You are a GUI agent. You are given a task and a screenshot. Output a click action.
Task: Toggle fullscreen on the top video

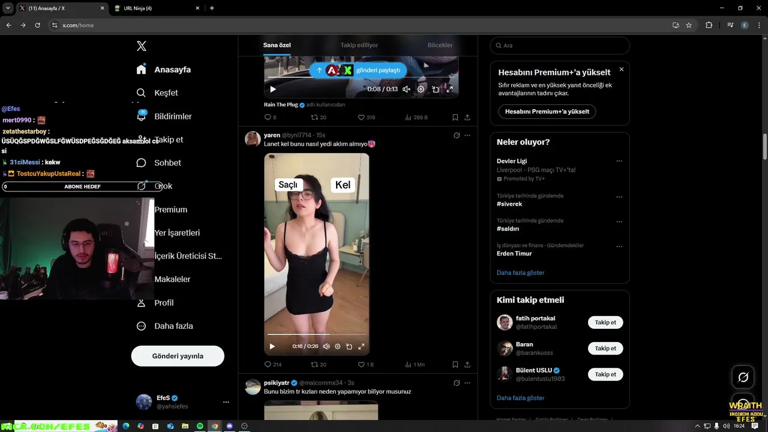pos(449,89)
